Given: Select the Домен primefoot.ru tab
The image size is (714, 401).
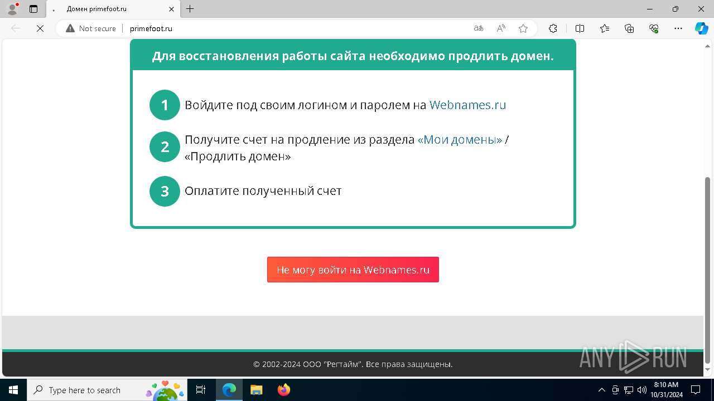Looking at the screenshot, I should tap(113, 9).
